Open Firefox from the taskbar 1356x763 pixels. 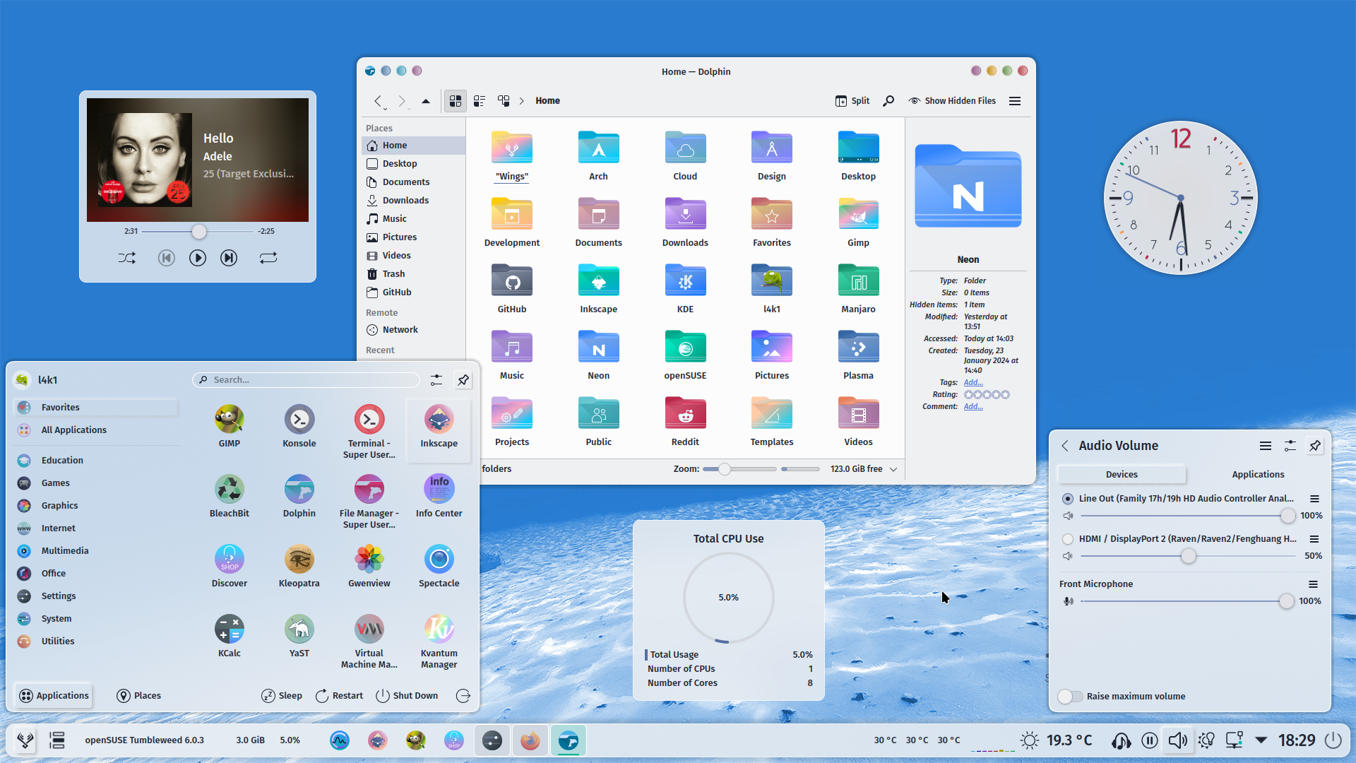[530, 740]
